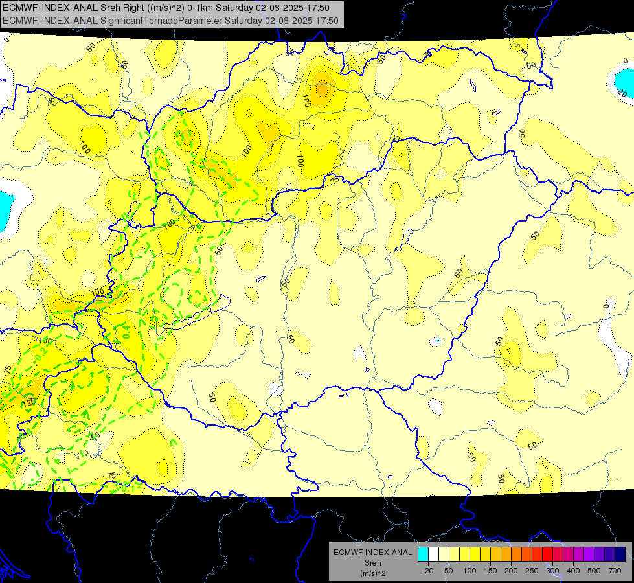Click the -20 legend tick value
Image resolution: width=634 pixels, height=583 pixels.
tap(428, 571)
